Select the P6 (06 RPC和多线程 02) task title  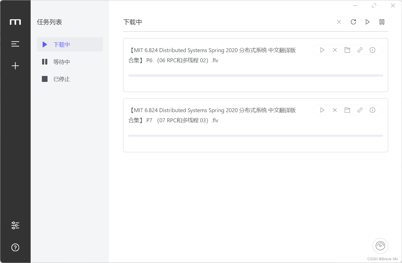[212, 55]
